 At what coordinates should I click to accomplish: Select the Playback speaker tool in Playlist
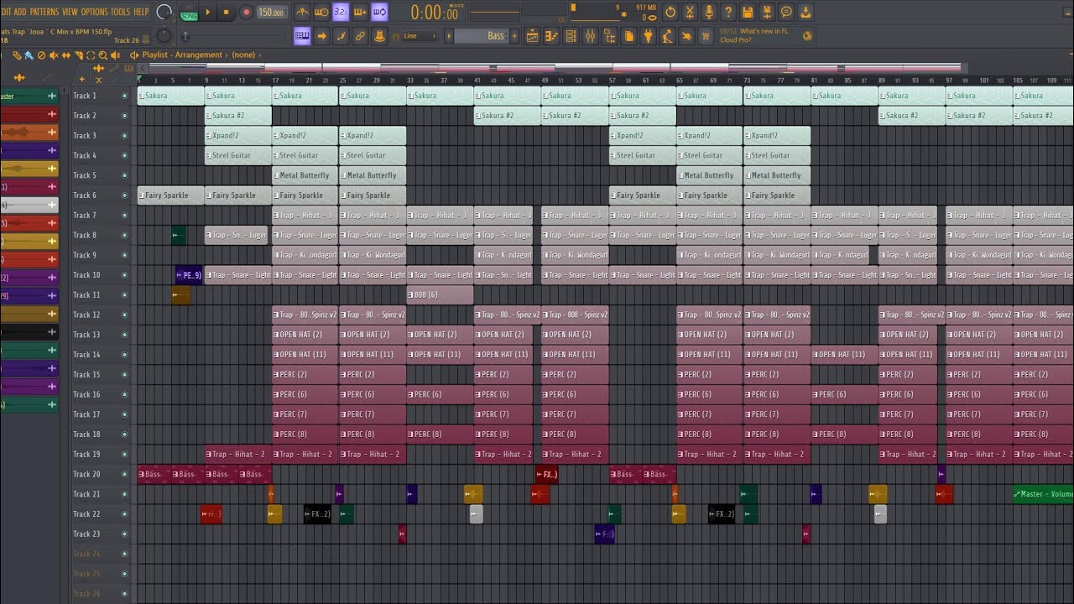[x=116, y=55]
